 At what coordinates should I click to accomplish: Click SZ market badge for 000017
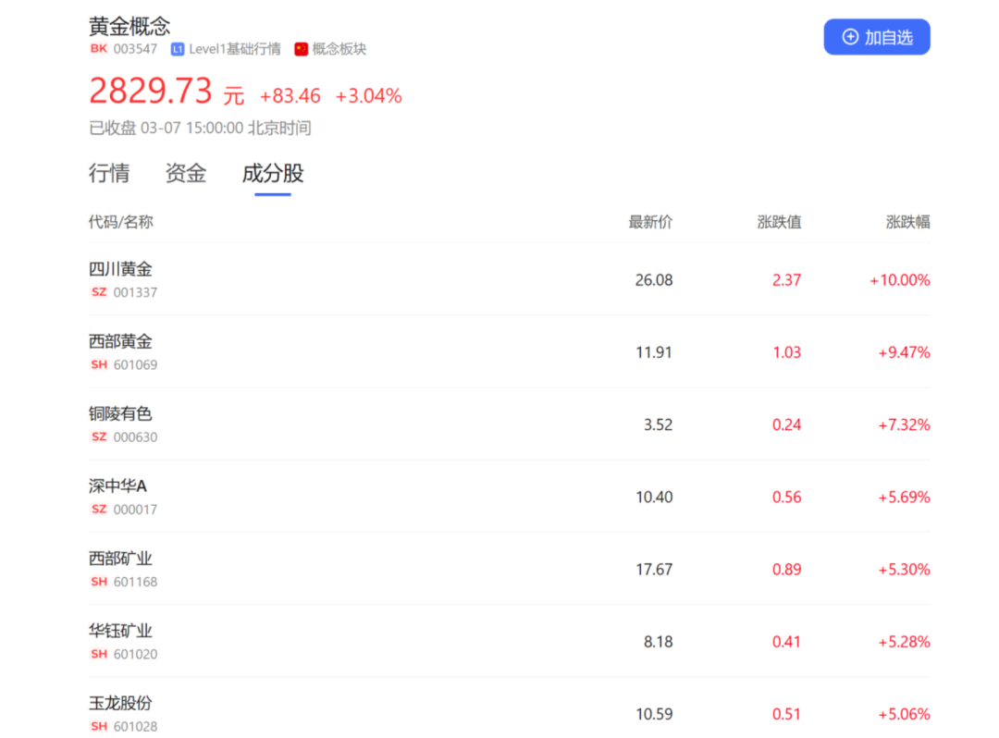point(99,510)
